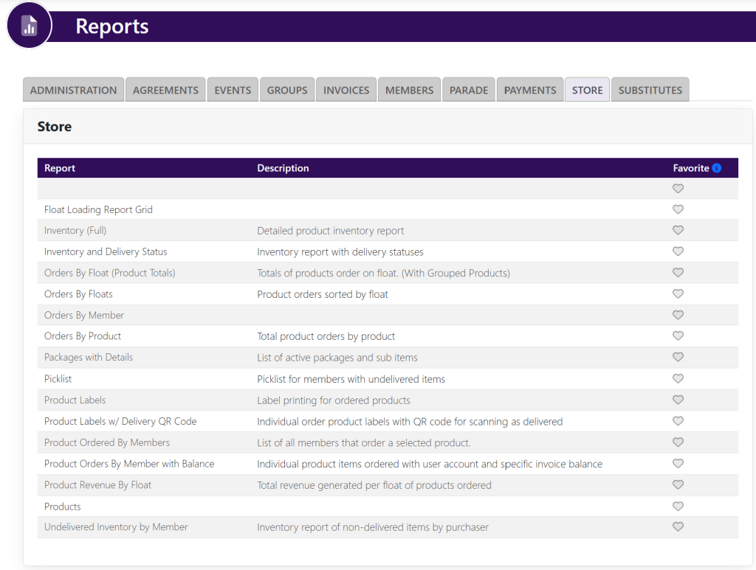
Task: Open Product Labels w/ Delivery QR Code
Action: pos(120,421)
